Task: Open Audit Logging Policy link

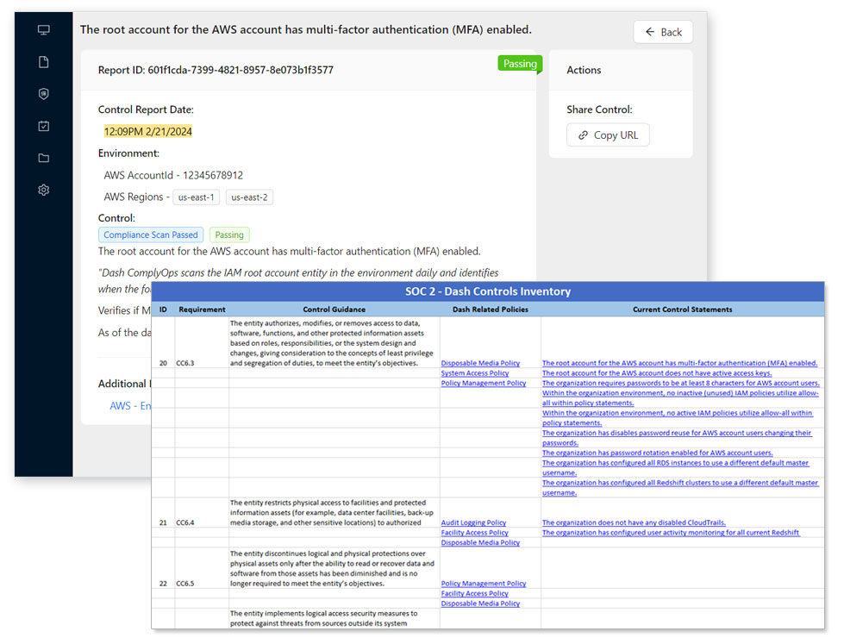Action: 473,522
